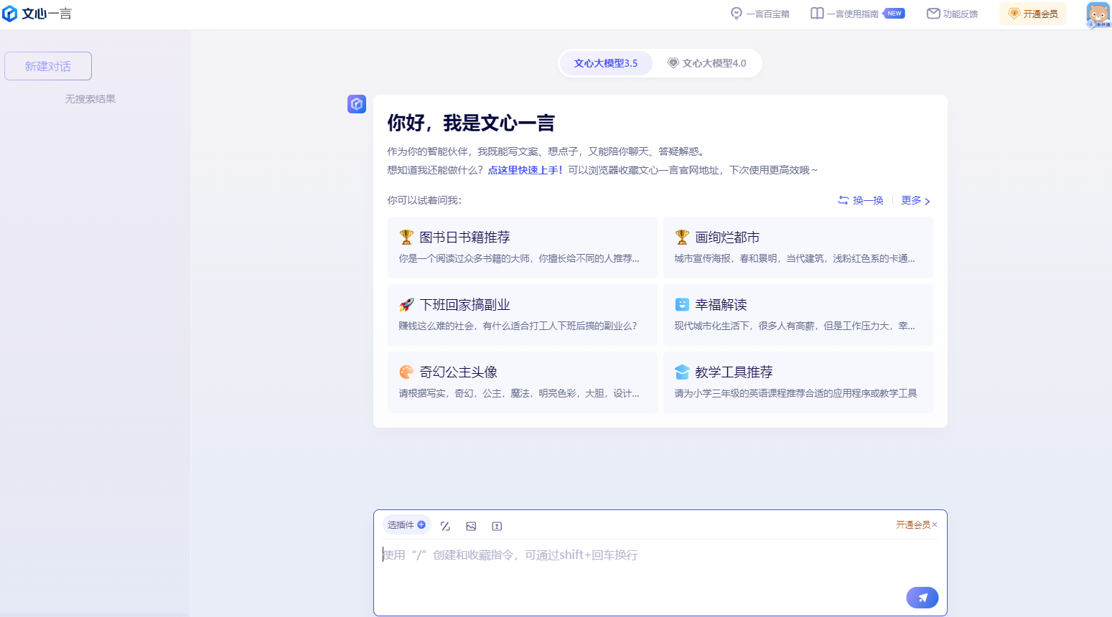Open 一言使用指南 guide link
This screenshot has width=1112, height=617.
[x=857, y=14]
